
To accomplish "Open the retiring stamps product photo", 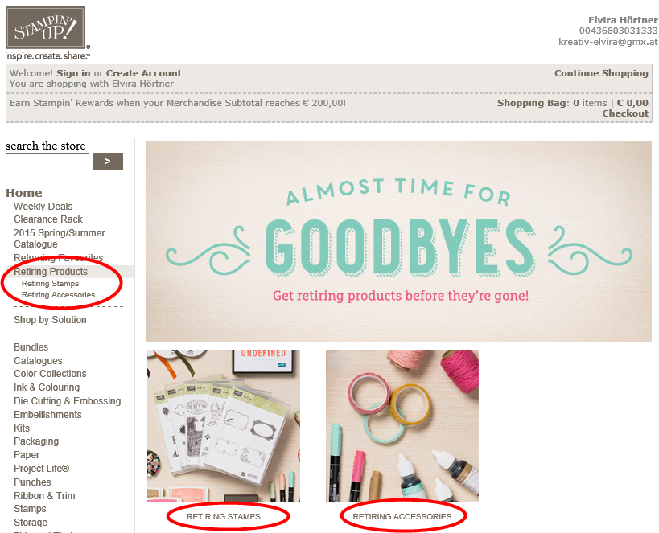I will pyautogui.click(x=224, y=426).
